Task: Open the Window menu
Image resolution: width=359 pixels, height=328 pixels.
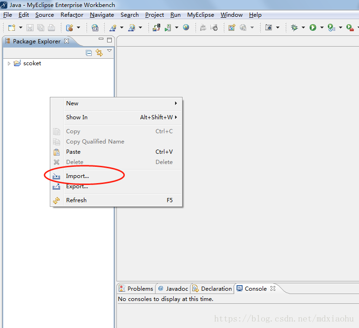Action: click(x=231, y=15)
